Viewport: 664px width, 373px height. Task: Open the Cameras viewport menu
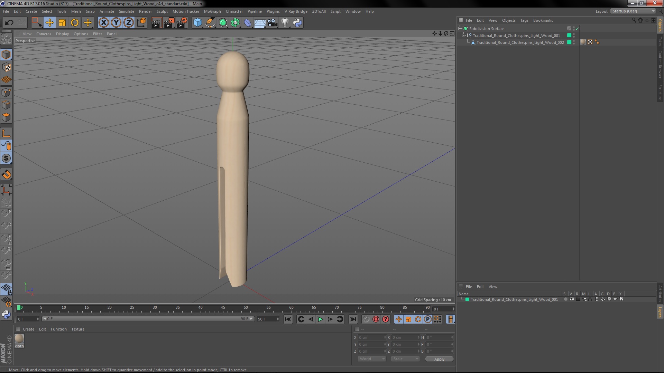[x=44, y=34]
